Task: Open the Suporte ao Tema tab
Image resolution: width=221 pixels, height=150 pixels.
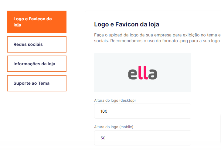Action: pos(36,83)
